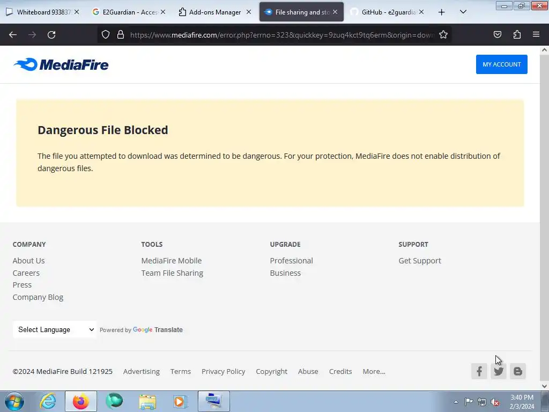
Task: Open the Credits footer link
Action: point(340,371)
